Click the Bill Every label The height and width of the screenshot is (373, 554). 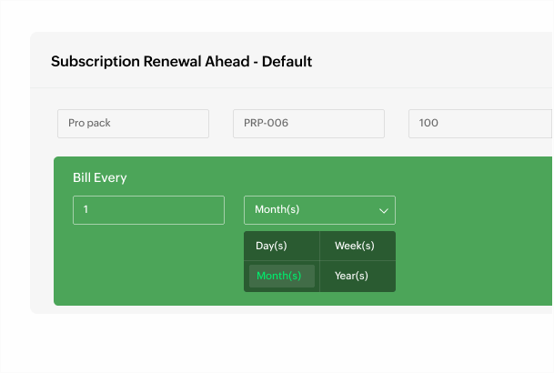100,177
